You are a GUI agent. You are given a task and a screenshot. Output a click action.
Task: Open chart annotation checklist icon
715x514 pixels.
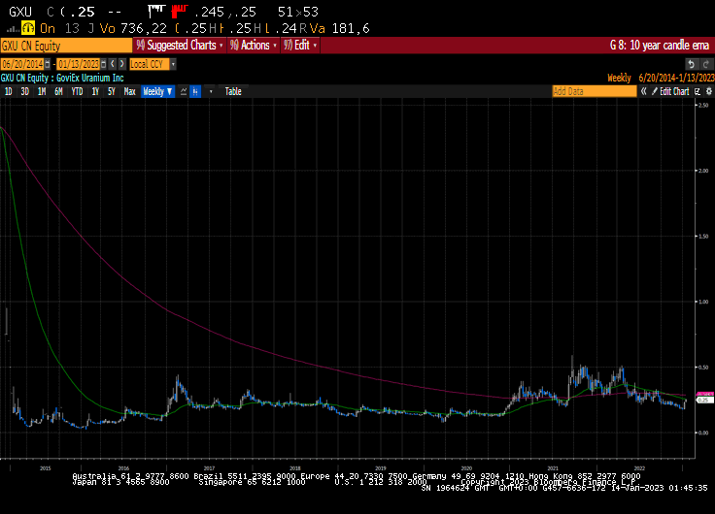(698, 91)
